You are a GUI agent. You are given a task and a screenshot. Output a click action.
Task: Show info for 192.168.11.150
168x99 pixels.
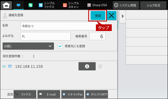[87, 66]
